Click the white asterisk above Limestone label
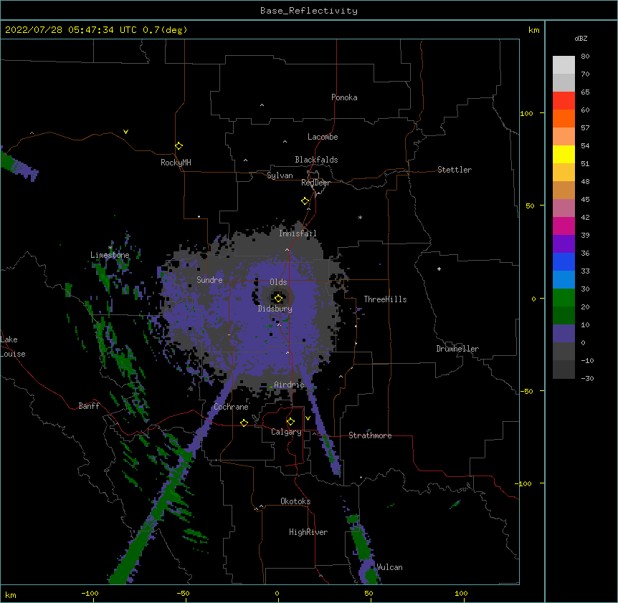 point(110,248)
